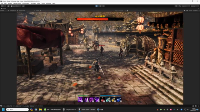Open the Game tab's three-dot options menu
The height and width of the screenshot is (112, 200).
tap(198, 8)
